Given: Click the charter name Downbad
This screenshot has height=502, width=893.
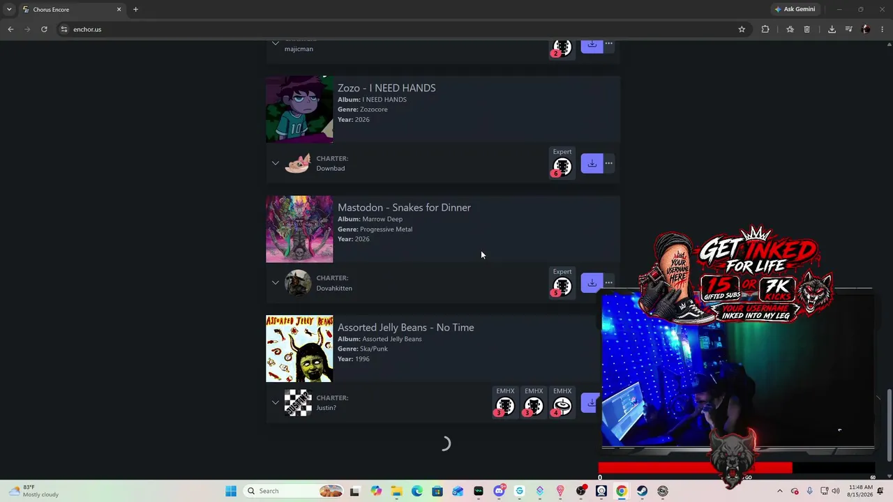Looking at the screenshot, I should tap(330, 168).
